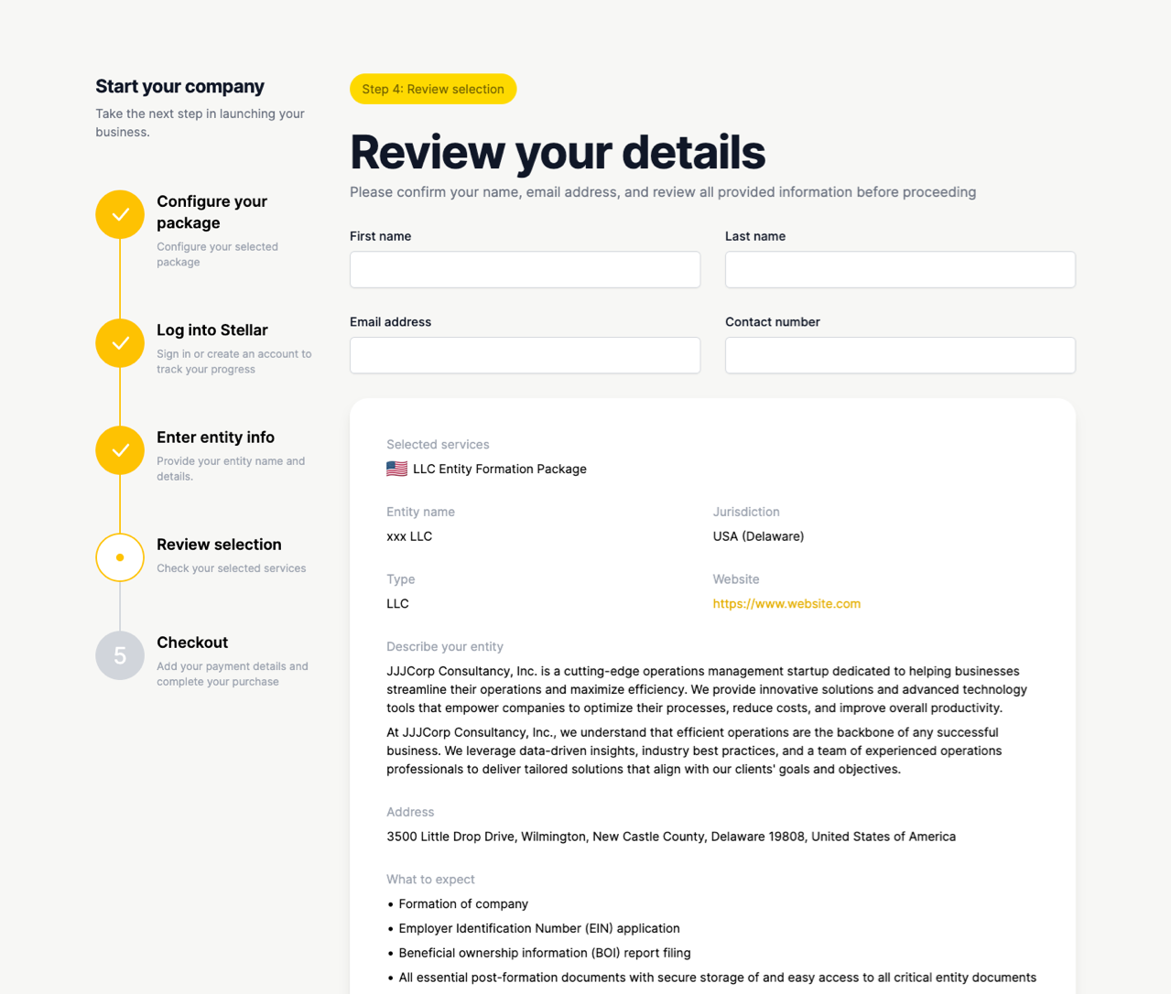Screen dimensions: 1171x994
Task: Click the LLC Entity Formation Package label
Action: click(x=500, y=469)
